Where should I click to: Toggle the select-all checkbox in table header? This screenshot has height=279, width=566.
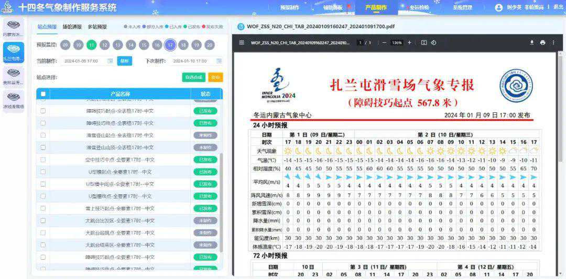pyautogui.click(x=43, y=94)
